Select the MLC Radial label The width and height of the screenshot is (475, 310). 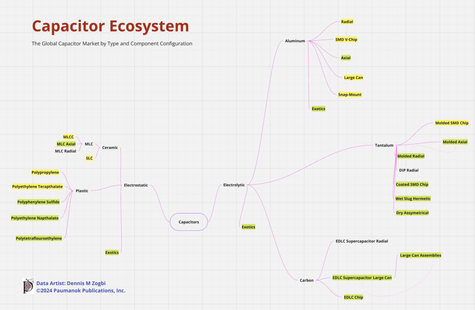(x=65, y=151)
